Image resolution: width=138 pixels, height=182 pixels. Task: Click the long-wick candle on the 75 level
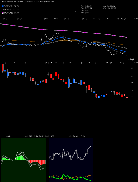click(109, 98)
